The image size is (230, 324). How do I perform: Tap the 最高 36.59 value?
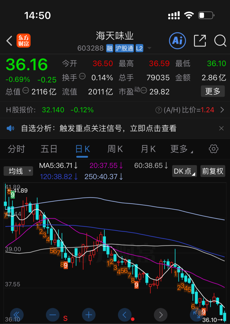pyautogui.click(x=159, y=64)
